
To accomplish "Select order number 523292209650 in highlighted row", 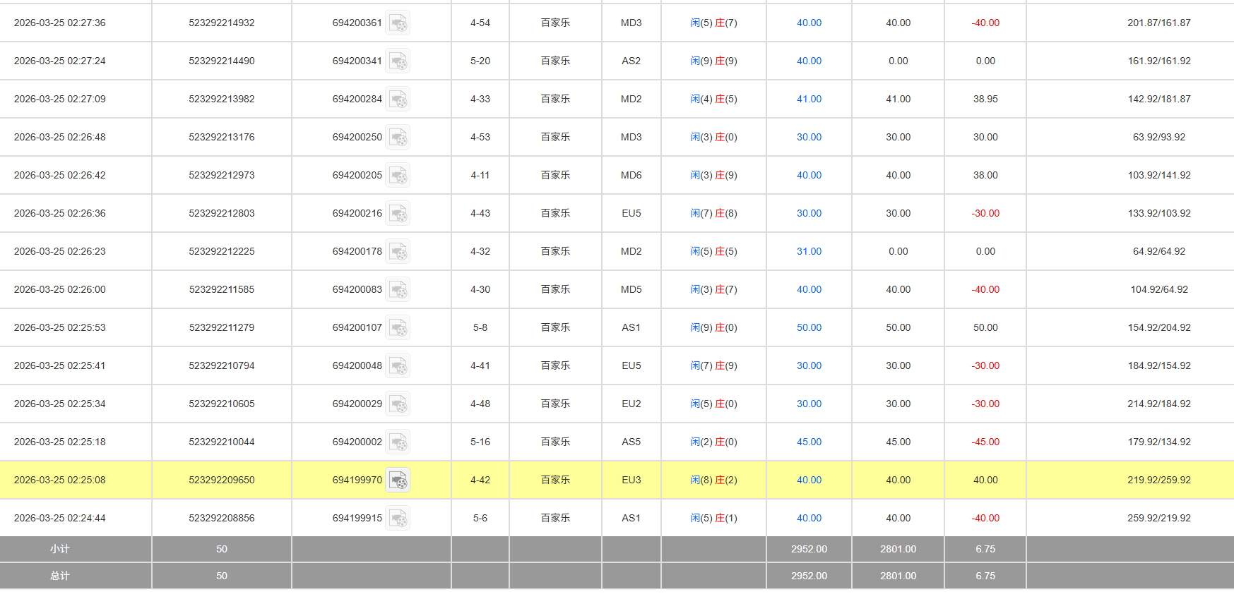I will (x=222, y=480).
